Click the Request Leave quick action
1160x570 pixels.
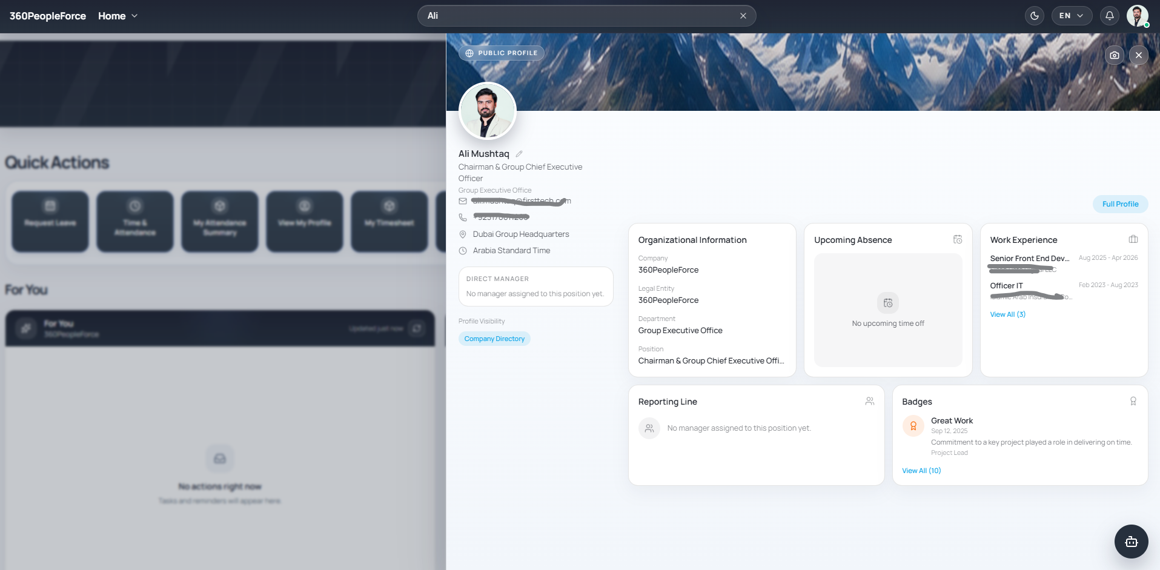50,222
